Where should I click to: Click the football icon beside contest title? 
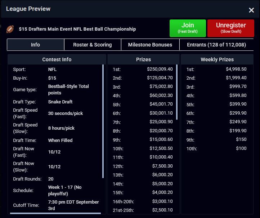(x=10, y=29)
